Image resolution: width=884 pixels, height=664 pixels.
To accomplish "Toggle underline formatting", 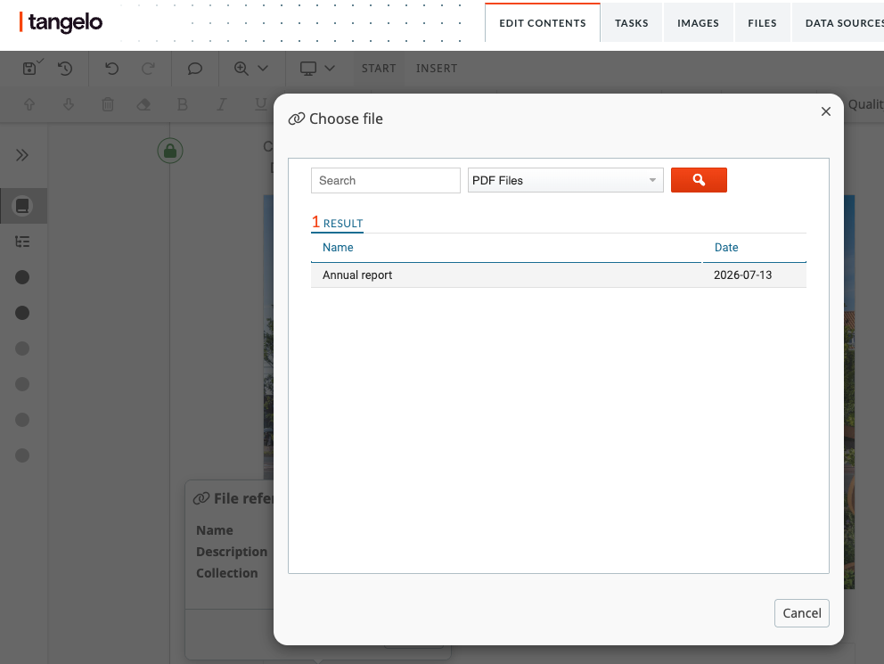I will [260, 103].
